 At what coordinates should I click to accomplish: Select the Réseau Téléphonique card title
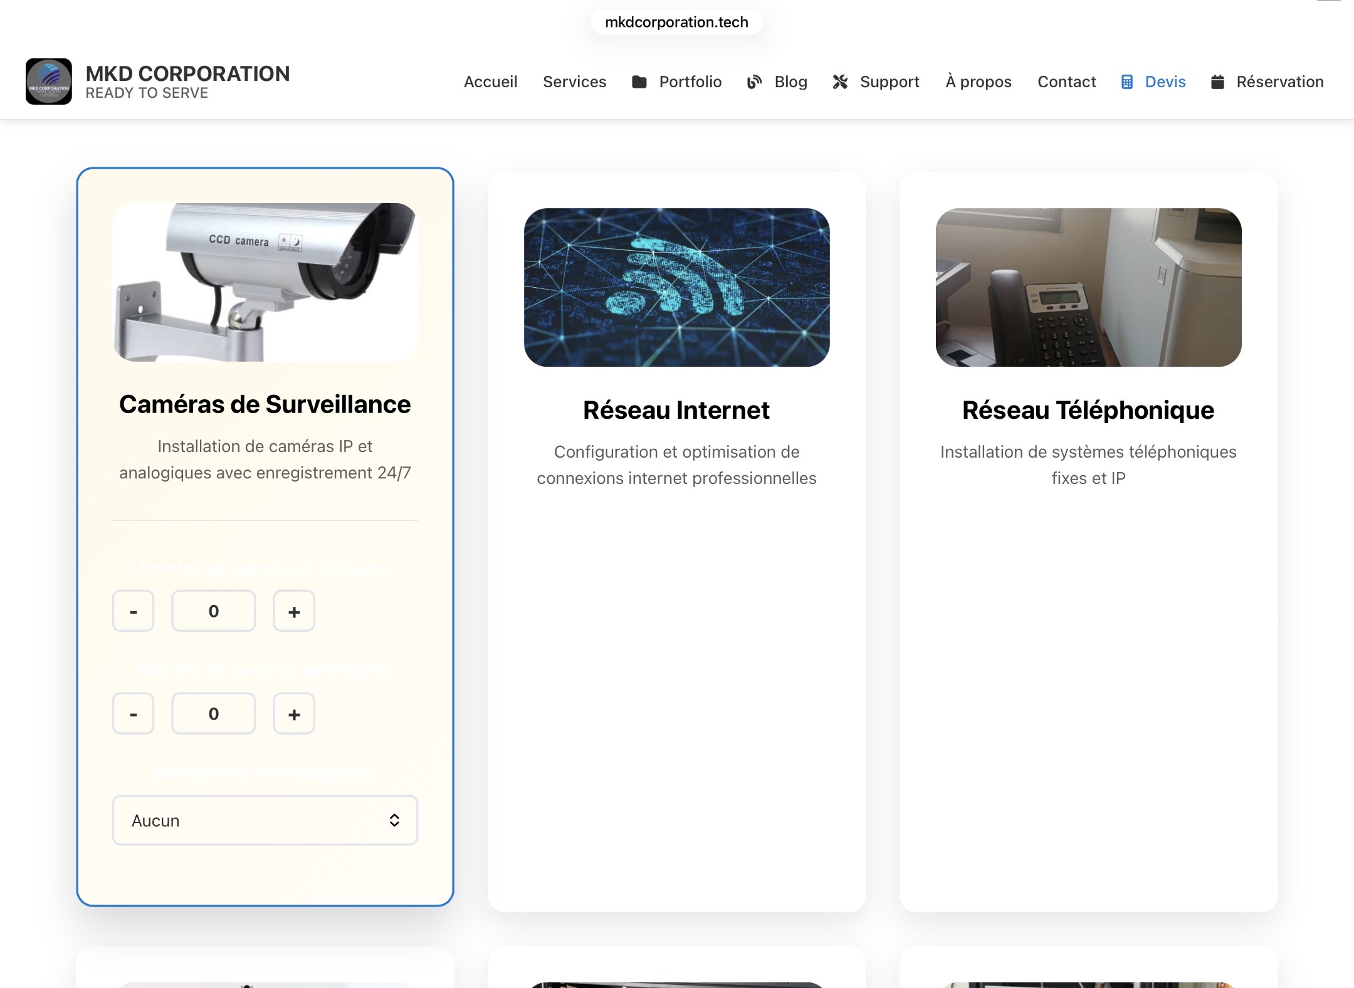[1088, 410]
